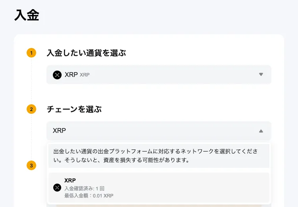
Task: Click the step 1 number badge
Action: (x=31, y=53)
